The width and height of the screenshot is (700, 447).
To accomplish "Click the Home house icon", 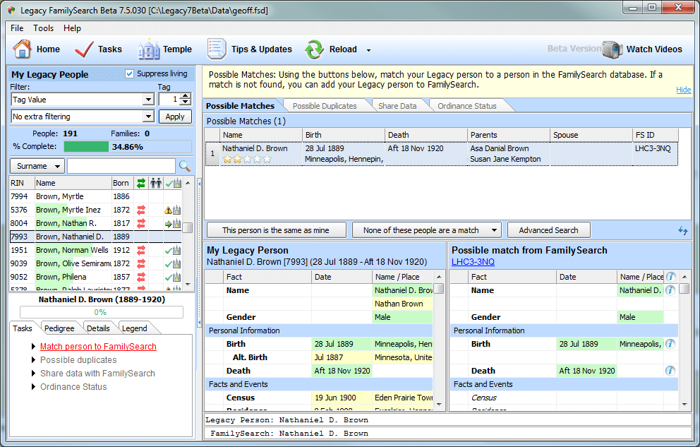I will coord(22,49).
